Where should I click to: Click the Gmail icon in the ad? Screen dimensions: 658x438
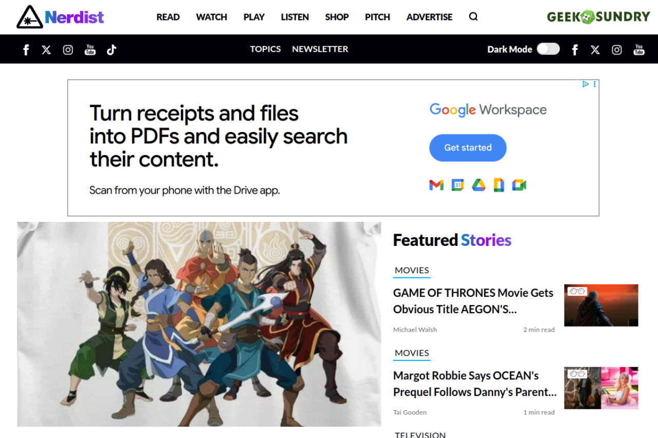436,185
